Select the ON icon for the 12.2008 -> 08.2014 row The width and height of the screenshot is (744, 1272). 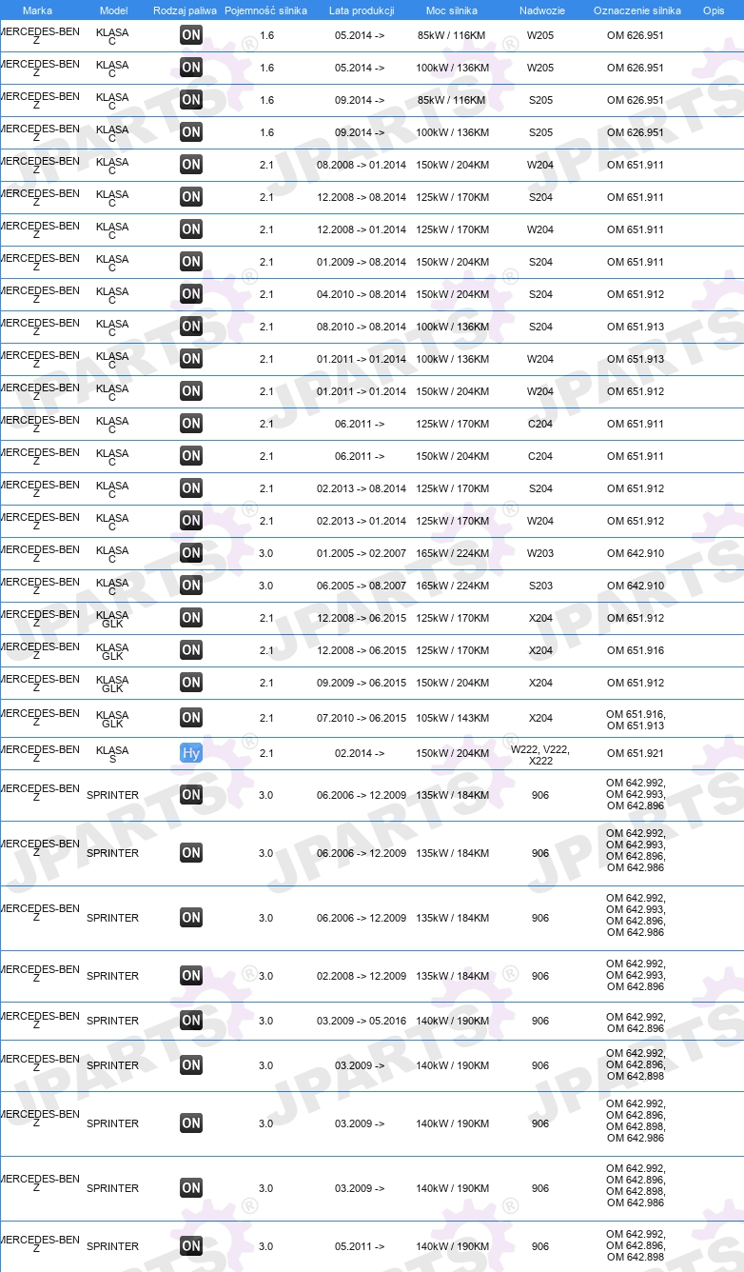pyautogui.click(x=191, y=197)
